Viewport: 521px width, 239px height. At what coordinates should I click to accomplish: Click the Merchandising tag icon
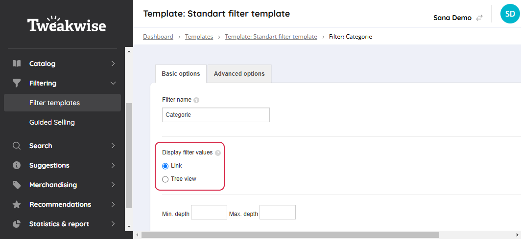click(17, 185)
